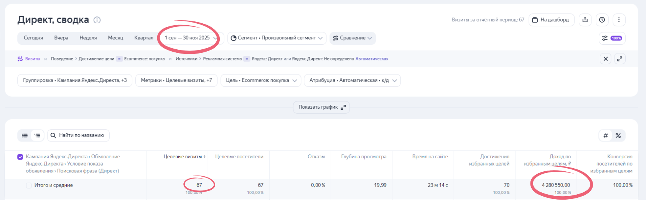Open the date range 1 сен — 30 ноя dropdown
Viewport: 649px width, 200px height.
(190, 38)
